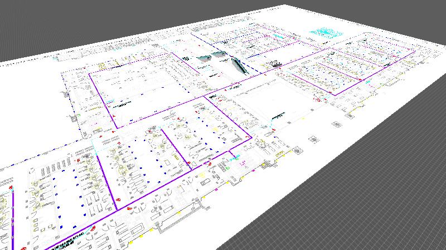Viewport: 446px width, 250px height.
Task: Click the far-left vertical purple line
Action: click(12, 222)
